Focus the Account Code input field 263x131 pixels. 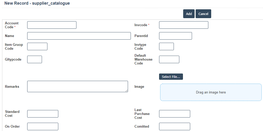(x=52, y=25)
